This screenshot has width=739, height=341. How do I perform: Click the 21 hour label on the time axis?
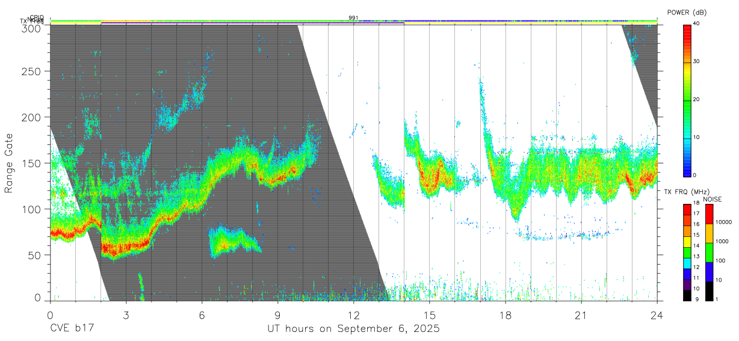coord(581,315)
